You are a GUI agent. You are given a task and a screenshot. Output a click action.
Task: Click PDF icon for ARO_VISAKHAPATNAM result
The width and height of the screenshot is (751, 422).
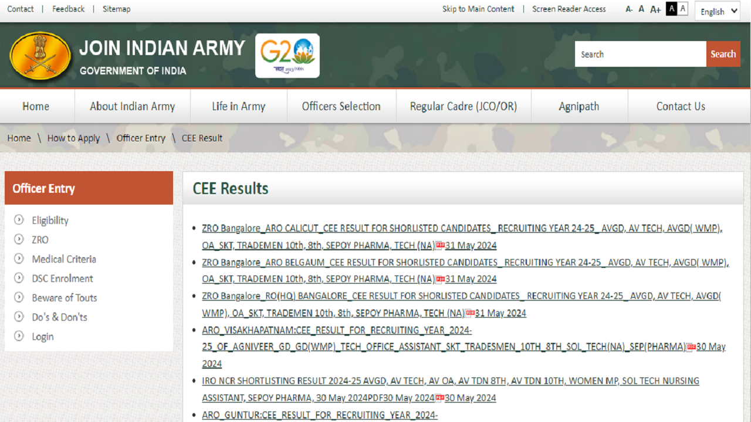click(691, 347)
